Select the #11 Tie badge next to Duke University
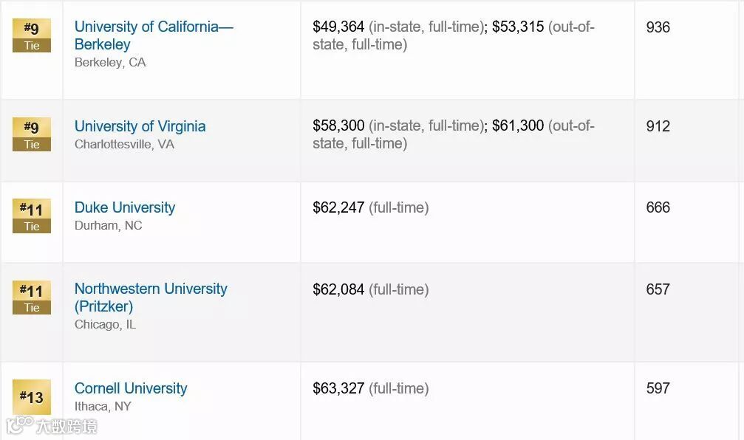Image resolution: width=744 pixels, height=440 pixels. (x=32, y=216)
